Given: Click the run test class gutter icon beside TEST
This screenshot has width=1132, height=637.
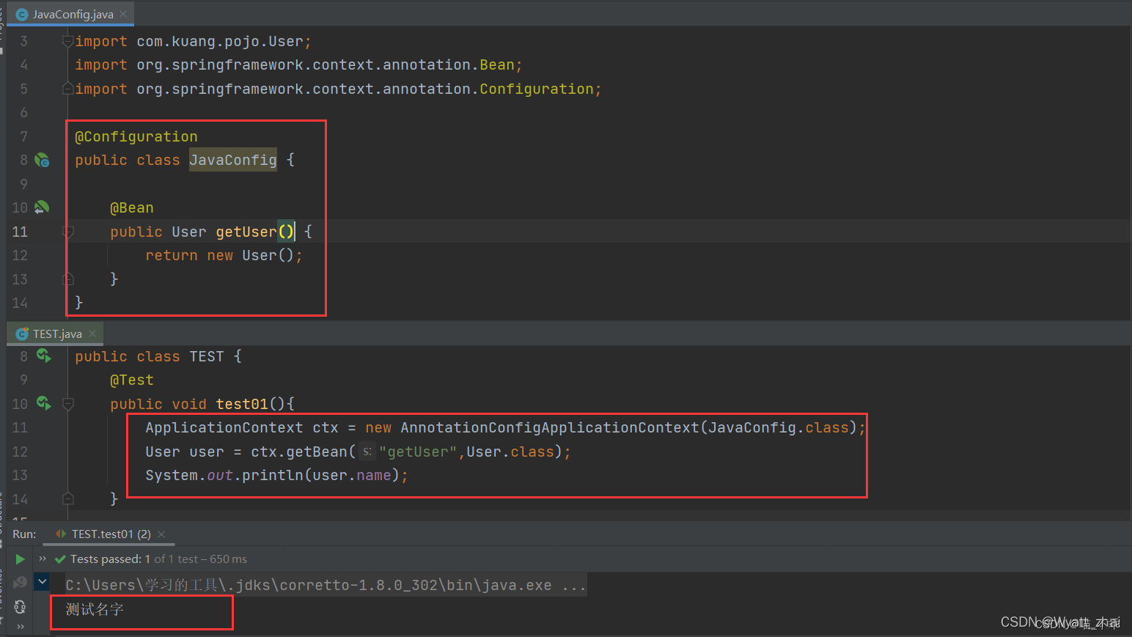Looking at the screenshot, I should 43,356.
